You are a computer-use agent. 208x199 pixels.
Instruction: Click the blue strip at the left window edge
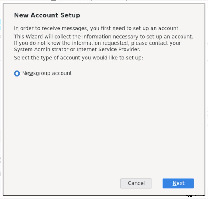0,25
